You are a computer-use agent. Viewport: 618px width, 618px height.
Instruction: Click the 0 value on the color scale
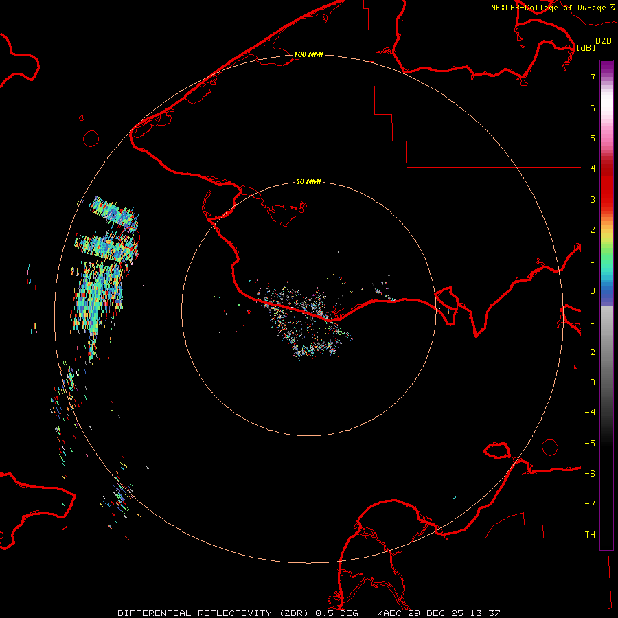(x=593, y=291)
